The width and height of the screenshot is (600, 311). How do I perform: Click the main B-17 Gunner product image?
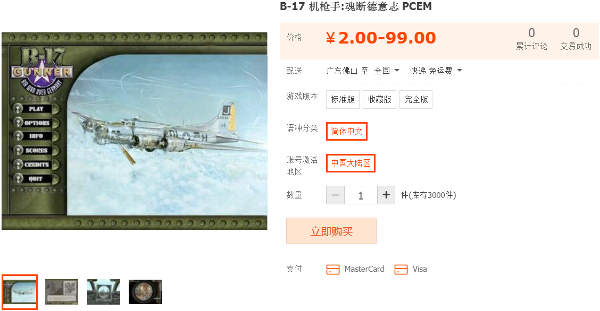135,131
